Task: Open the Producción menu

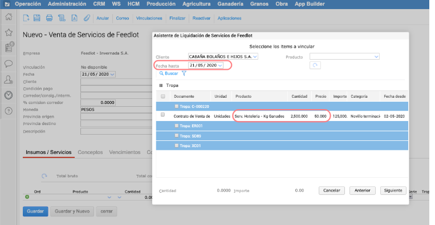Action: coord(161,4)
